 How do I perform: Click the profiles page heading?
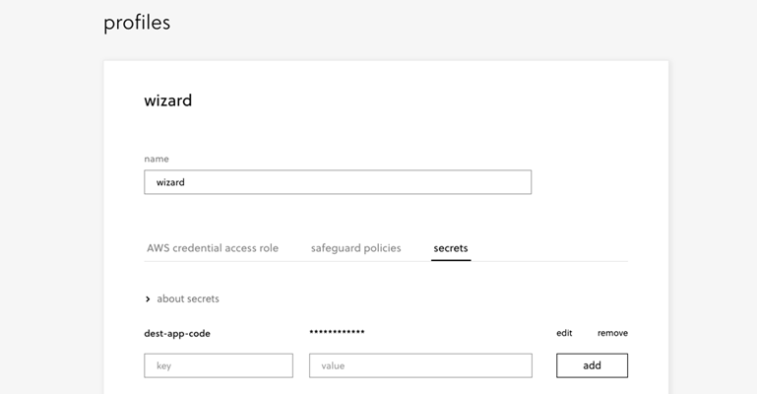click(x=137, y=23)
